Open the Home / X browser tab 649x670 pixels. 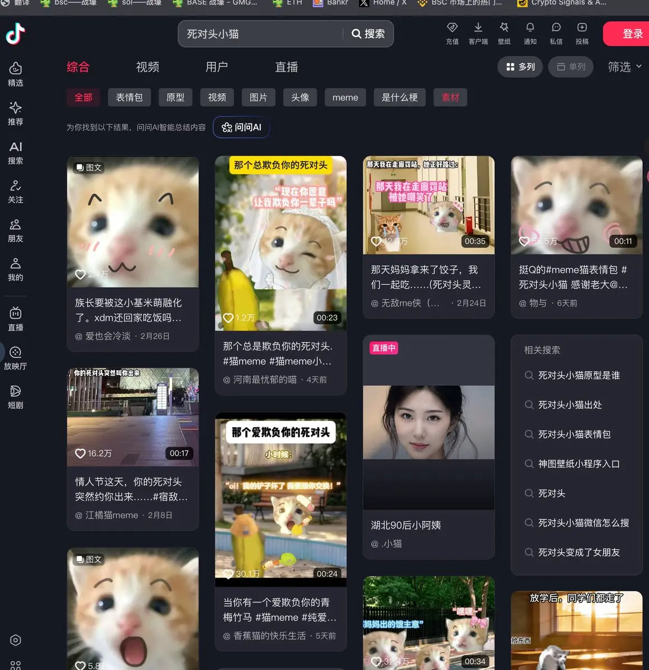click(383, 3)
